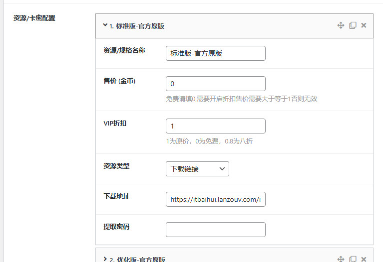
Task: Click move handle icon of 优化版-官方原版 panel
Action: point(341,259)
